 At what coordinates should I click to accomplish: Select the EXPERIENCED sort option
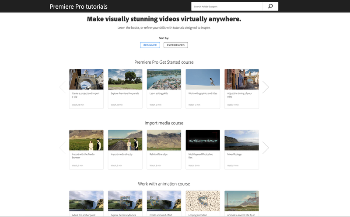click(176, 45)
